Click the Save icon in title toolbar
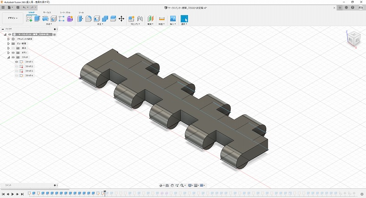The width and height of the screenshot is (366, 198). tap(17, 8)
